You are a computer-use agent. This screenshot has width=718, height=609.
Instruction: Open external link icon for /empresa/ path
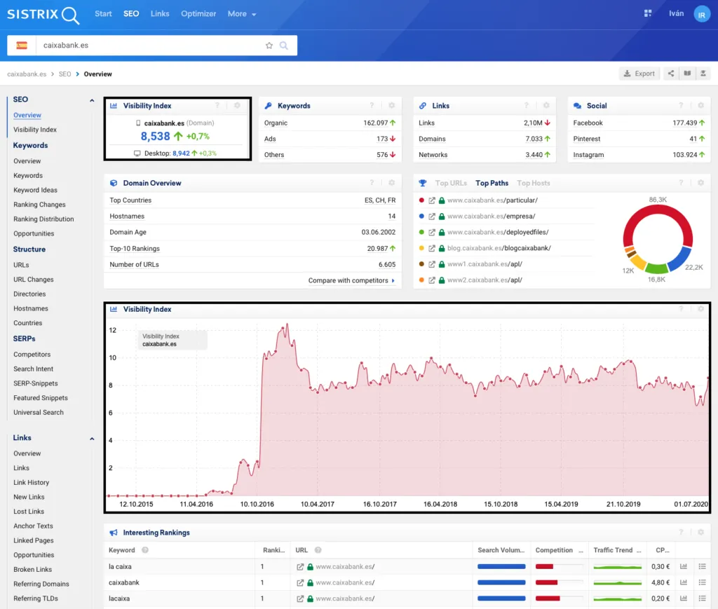[432, 217]
